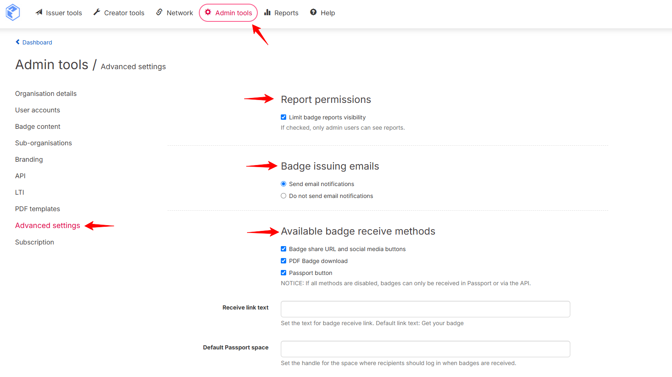Disable the PDF Badge download checkbox
The height and width of the screenshot is (377, 672).
[x=283, y=261]
